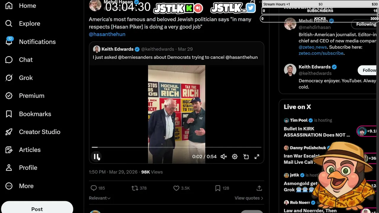Viewport: 379px width, 213px height.
Task: Click the Bookmarks ribbon icon
Action: (x=9, y=114)
